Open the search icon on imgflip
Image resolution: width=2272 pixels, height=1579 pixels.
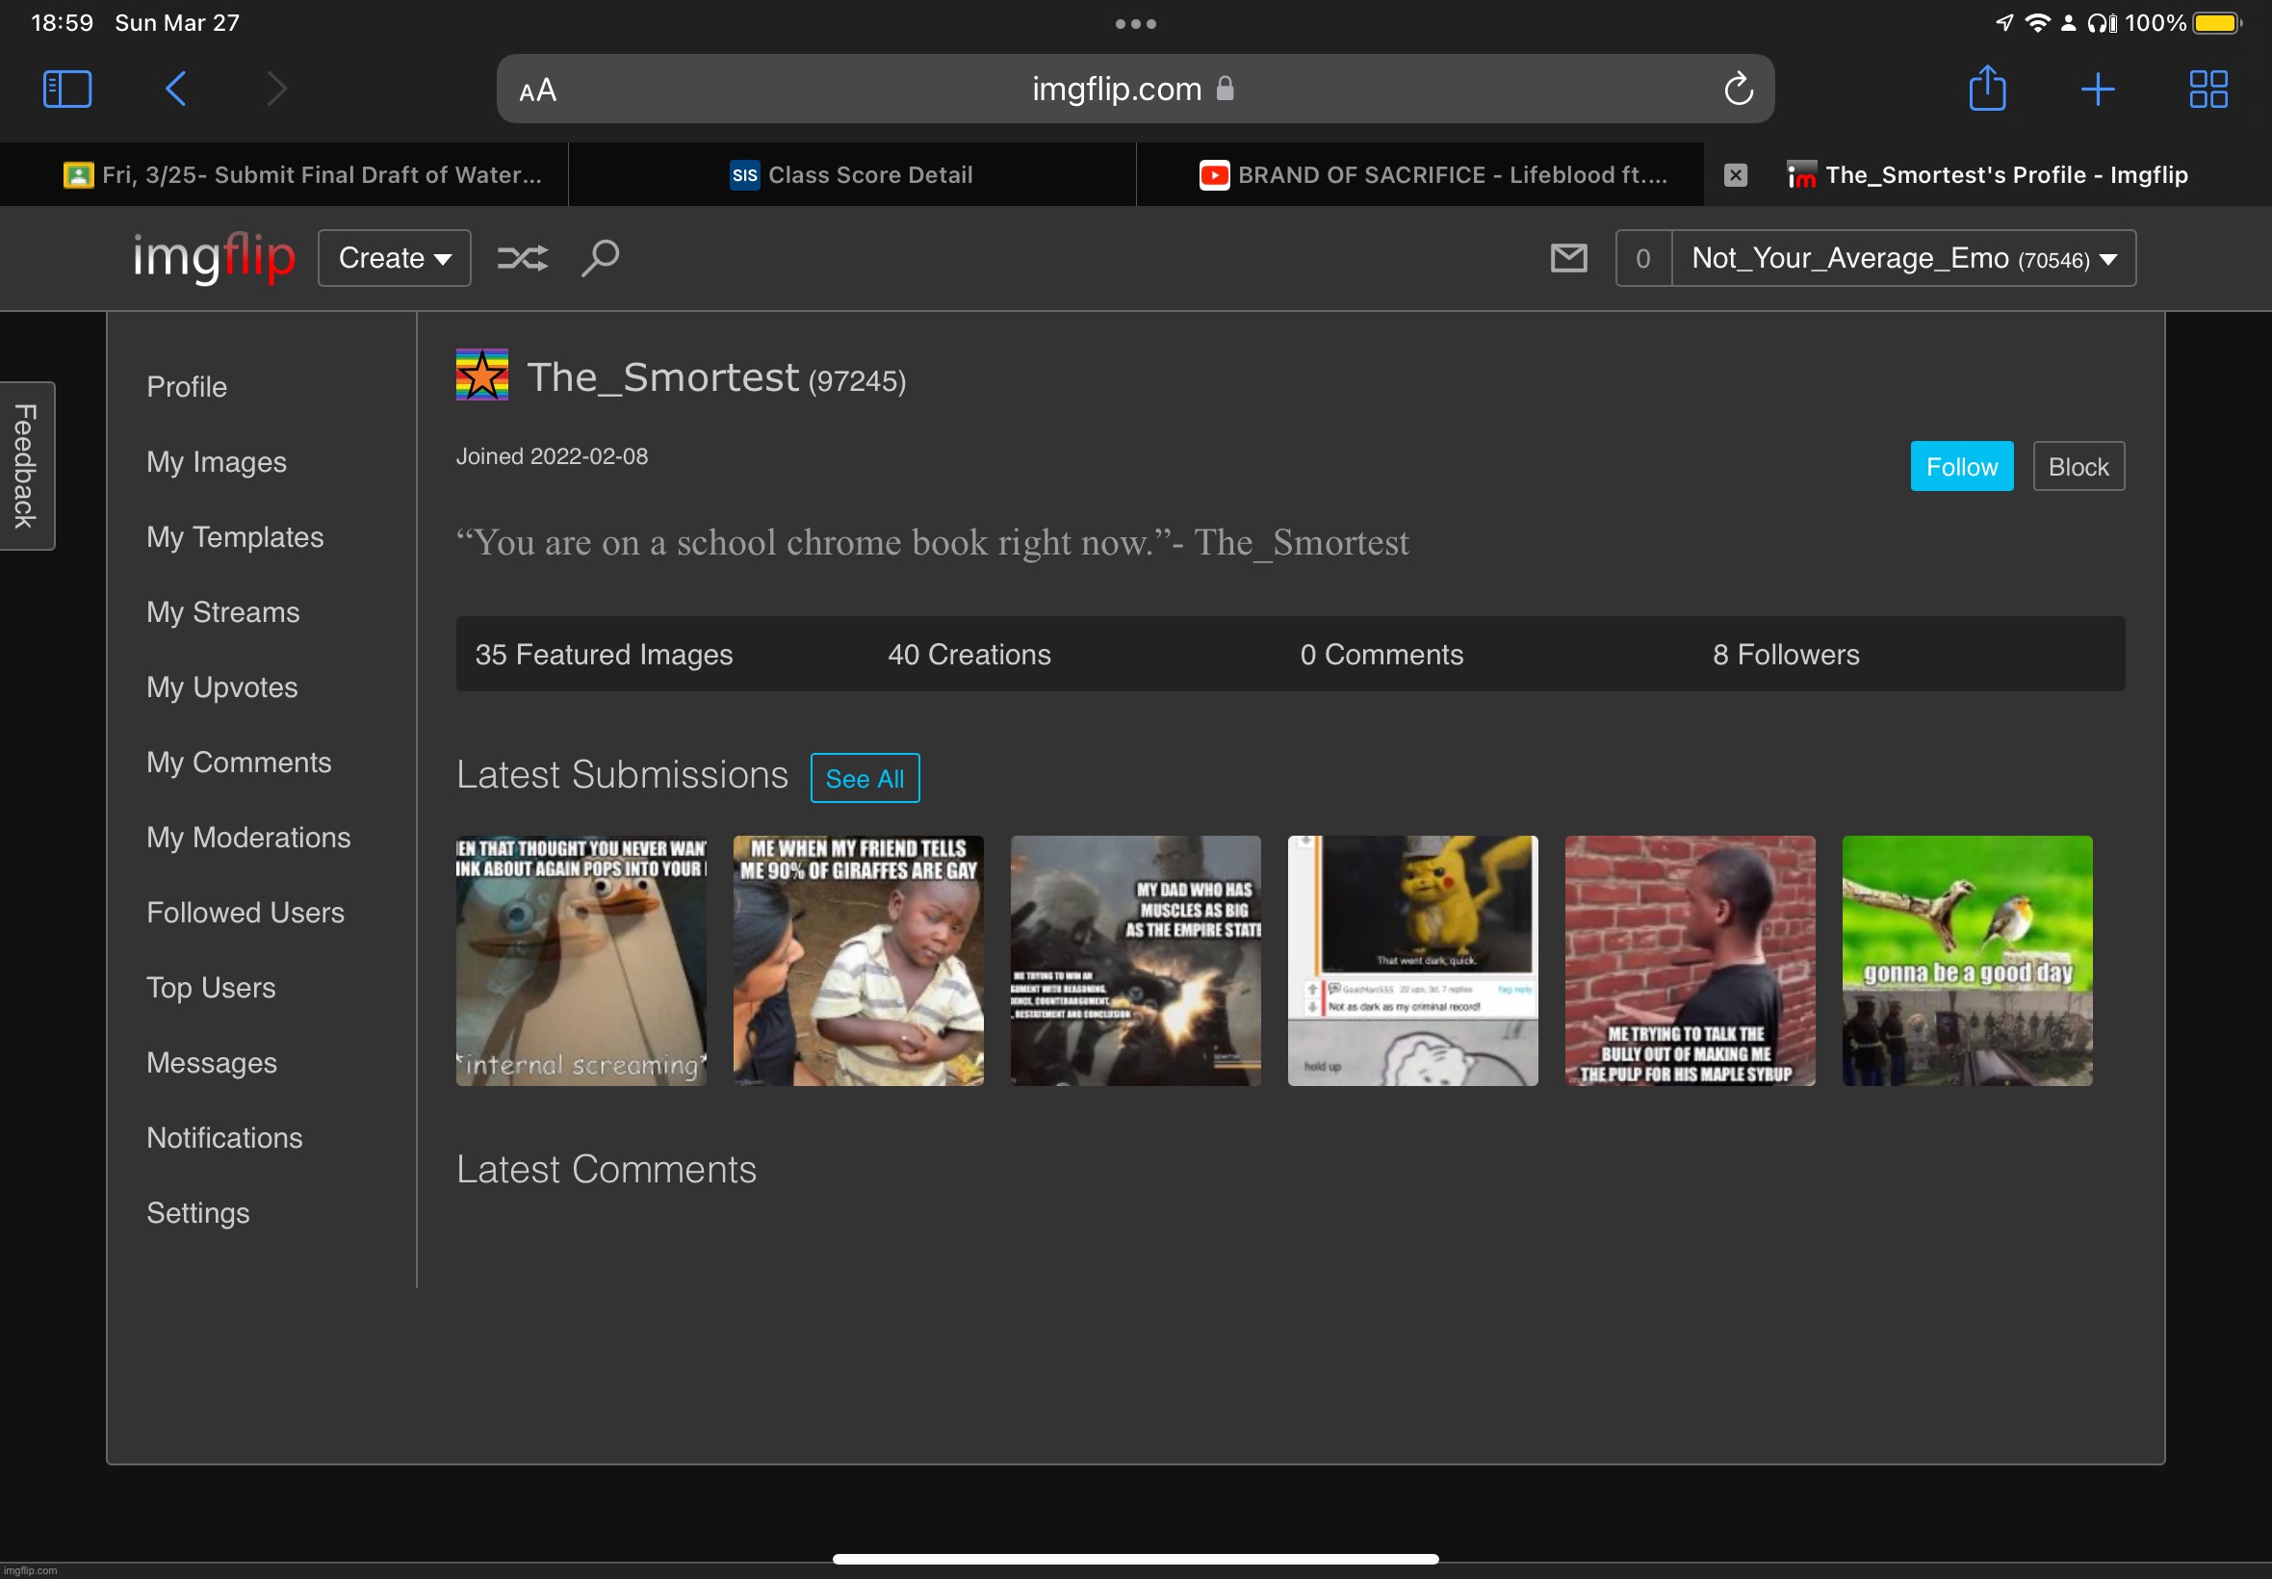[601, 257]
